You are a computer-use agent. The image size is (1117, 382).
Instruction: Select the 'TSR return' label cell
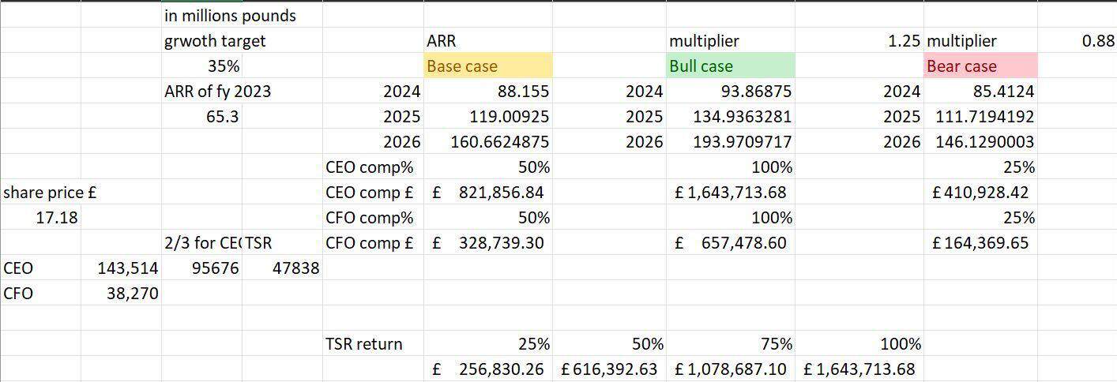tap(364, 344)
